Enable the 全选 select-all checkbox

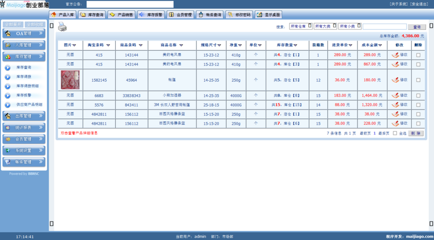coord(395,133)
